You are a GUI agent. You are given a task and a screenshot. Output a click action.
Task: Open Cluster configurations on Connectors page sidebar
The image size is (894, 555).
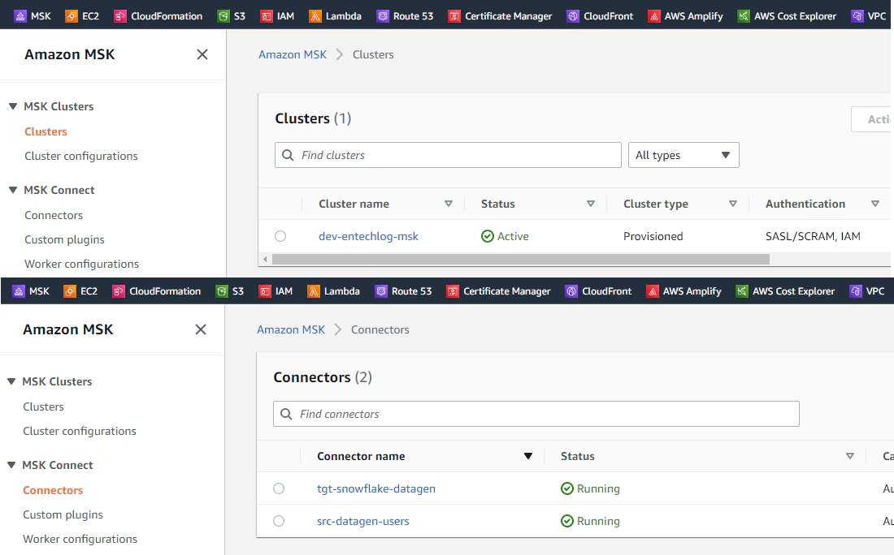point(80,431)
